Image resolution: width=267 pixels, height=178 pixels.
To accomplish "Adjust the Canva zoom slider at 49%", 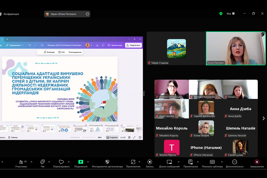I will click(81, 137).
